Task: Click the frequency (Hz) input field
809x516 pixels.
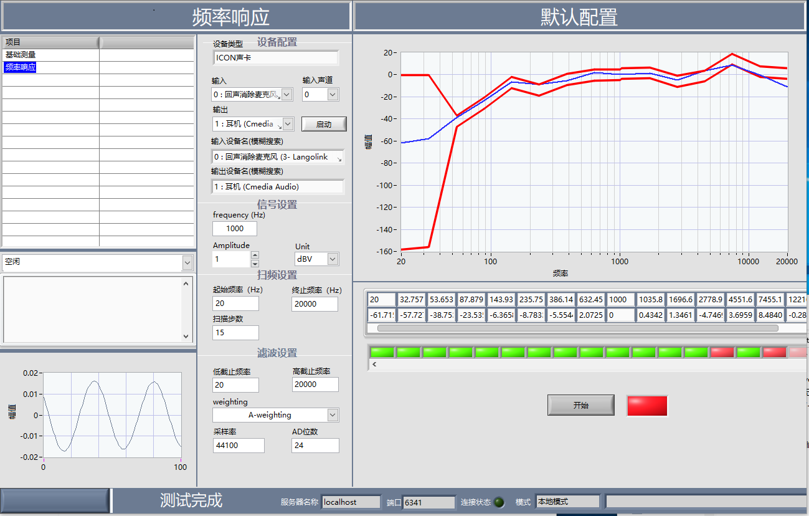Action: tap(235, 228)
